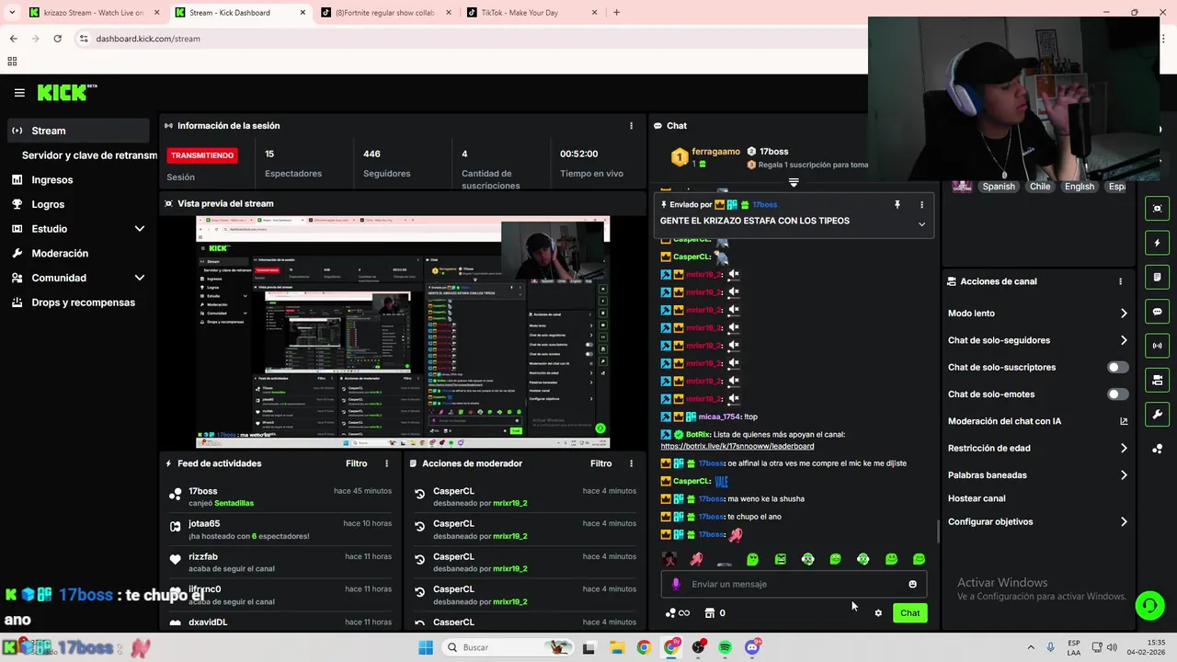Click the stream preview thumbnail
The height and width of the screenshot is (662, 1177).
[x=403, y=332]
